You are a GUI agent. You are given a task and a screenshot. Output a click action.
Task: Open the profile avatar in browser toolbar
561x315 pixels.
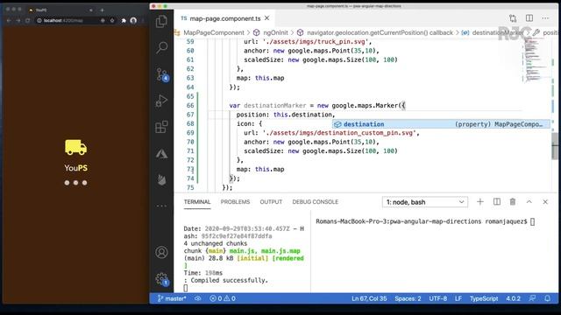pos(133,21)
